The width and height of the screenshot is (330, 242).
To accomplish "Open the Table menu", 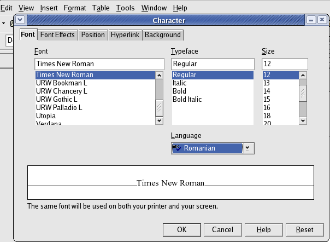I will [101, 8].
